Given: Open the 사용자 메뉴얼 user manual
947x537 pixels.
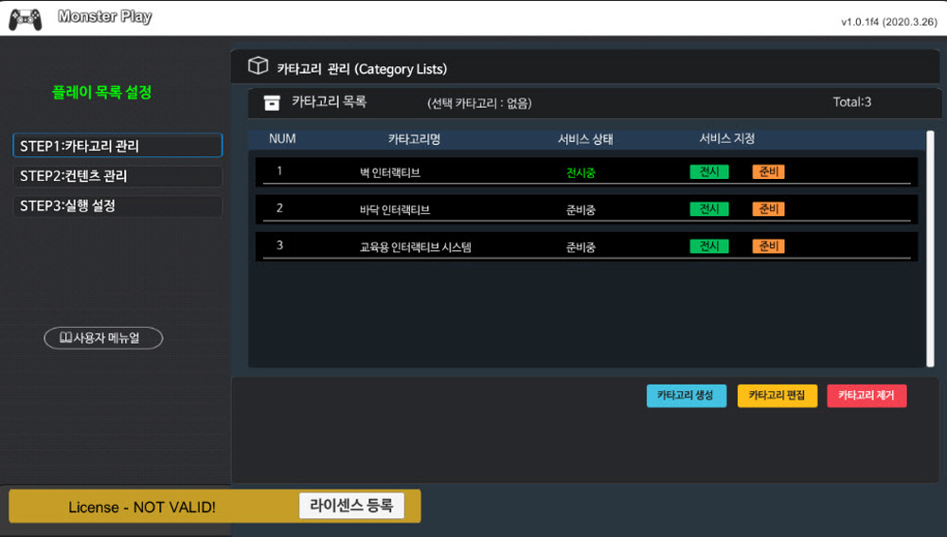Looking at the screenshot, I should tap(103, 338).
